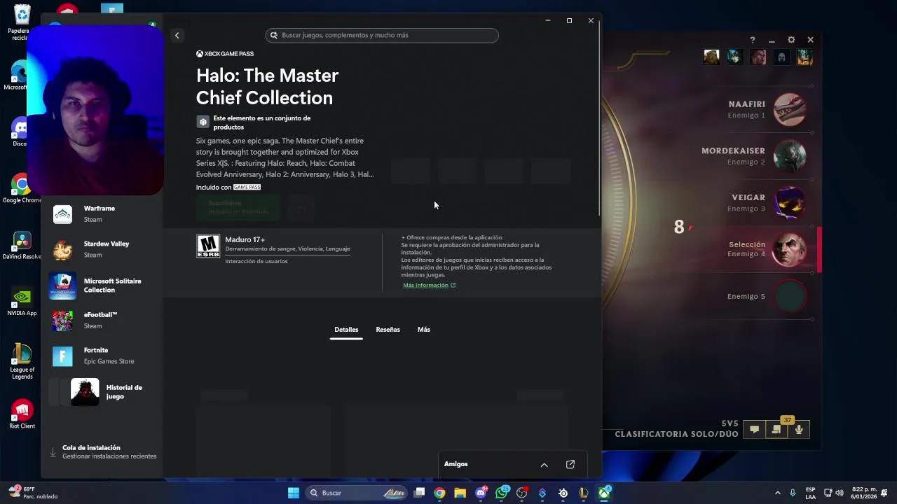Click last banned champion icon in League
The width and height of the screenshot is (897, 504).
(804, 57)
